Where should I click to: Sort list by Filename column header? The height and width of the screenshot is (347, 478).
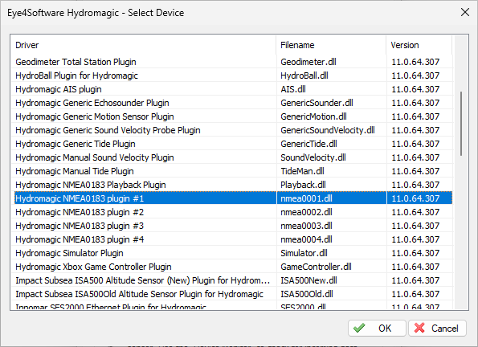click(x=331, y=45)
